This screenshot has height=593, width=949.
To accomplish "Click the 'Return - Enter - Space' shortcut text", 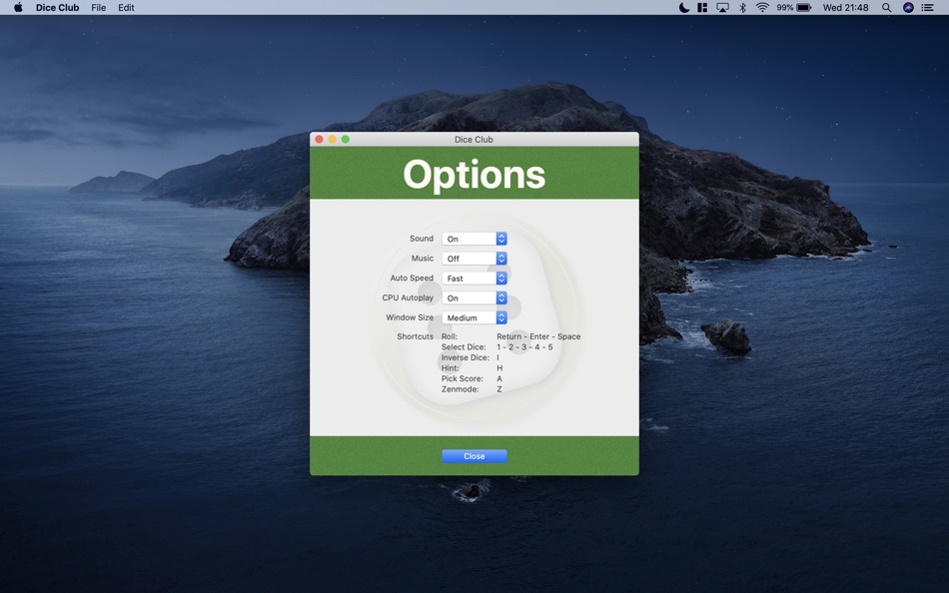I will coord(538,336).
